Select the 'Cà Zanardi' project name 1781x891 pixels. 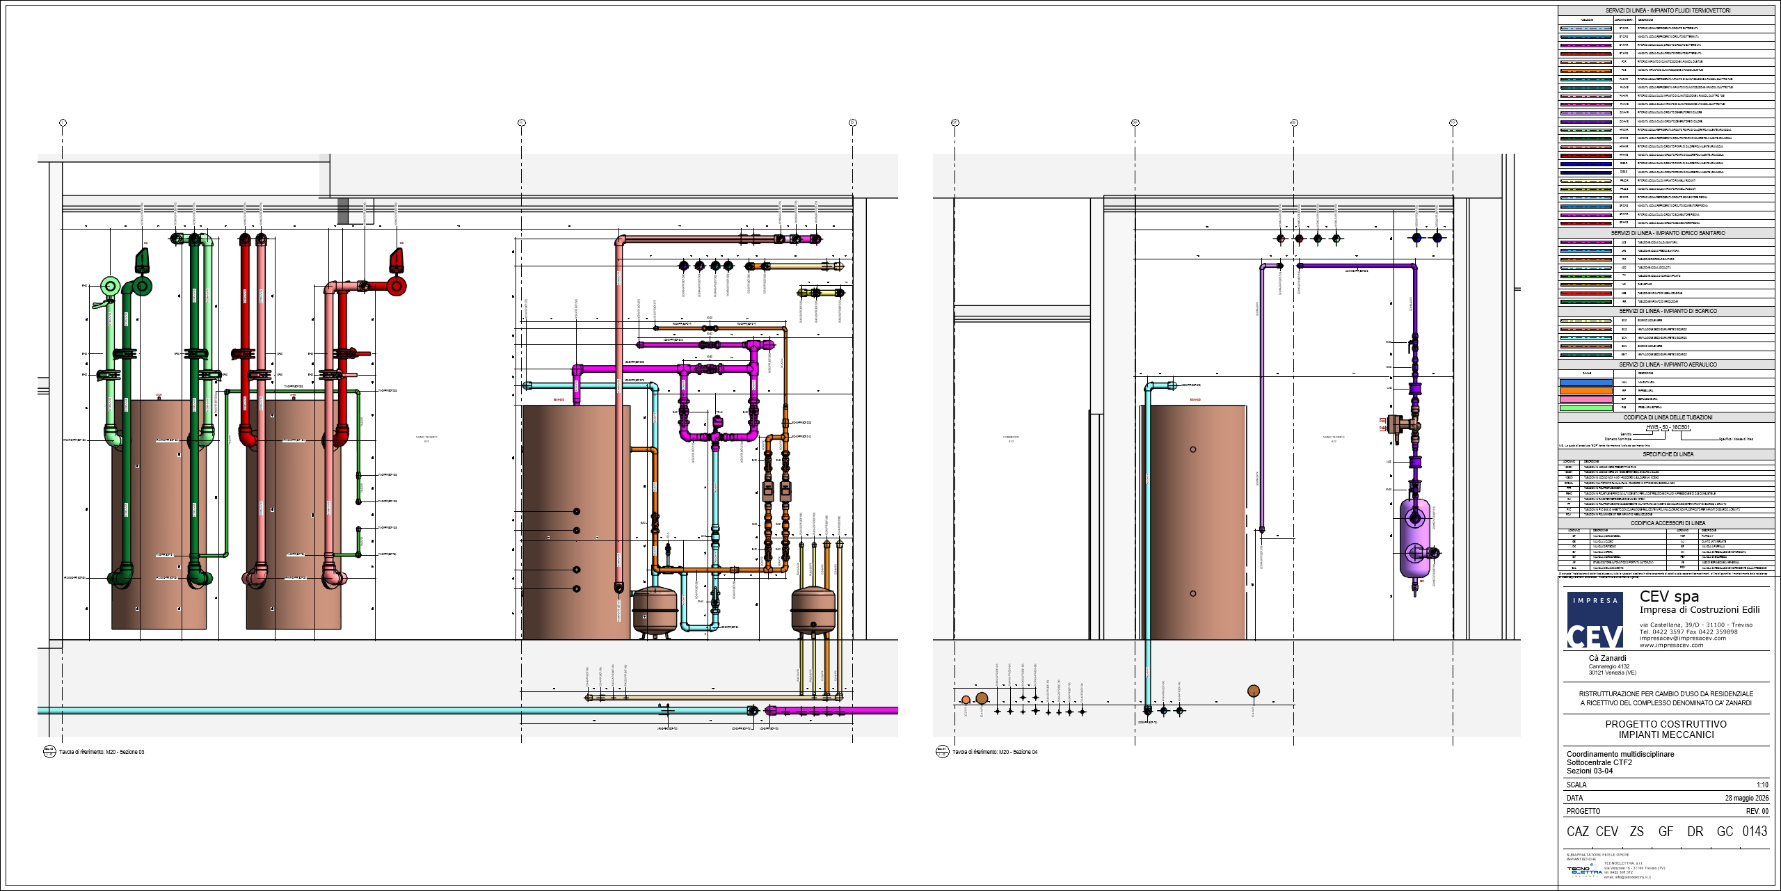(x=1608, y=658)
